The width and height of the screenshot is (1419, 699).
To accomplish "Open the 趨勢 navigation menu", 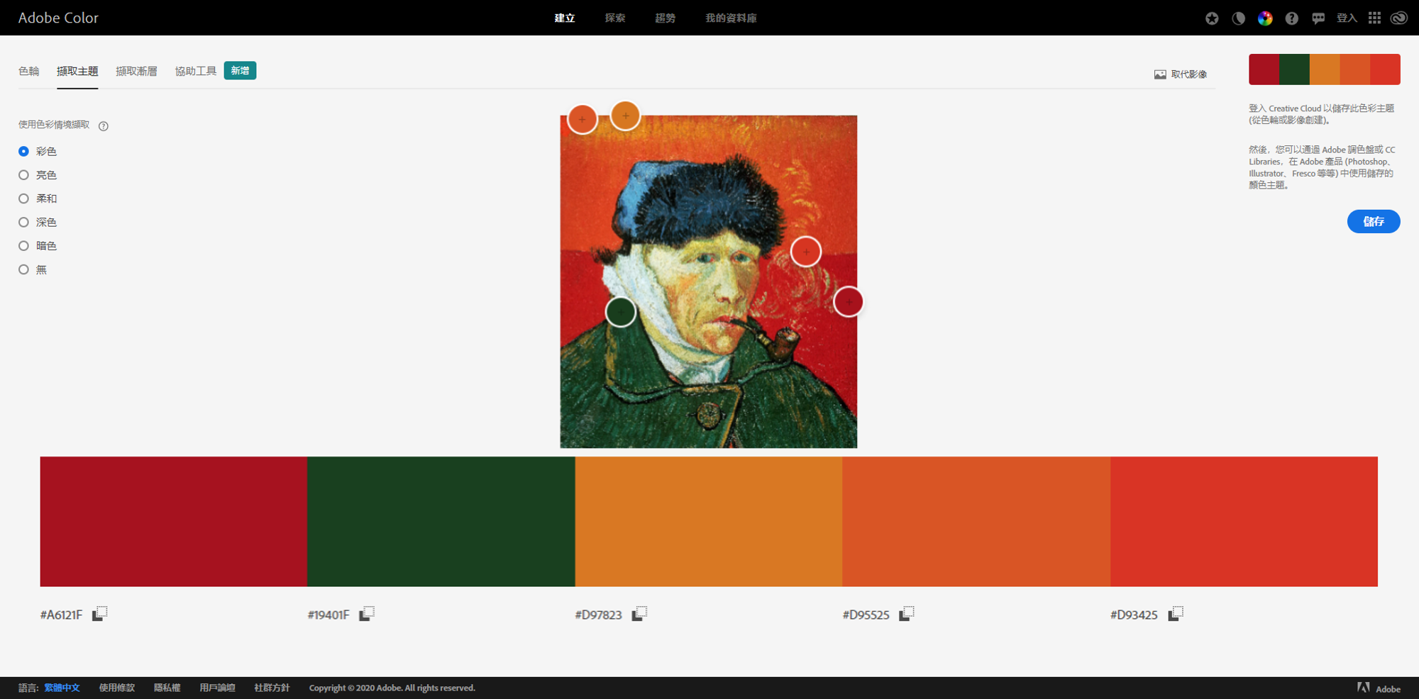I will click(x=666, y=18).
